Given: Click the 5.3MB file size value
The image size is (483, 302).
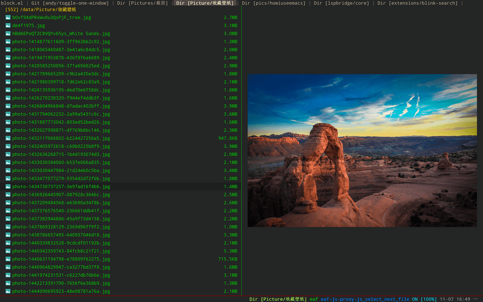Looking at the screenshot, I should [231, 251].
